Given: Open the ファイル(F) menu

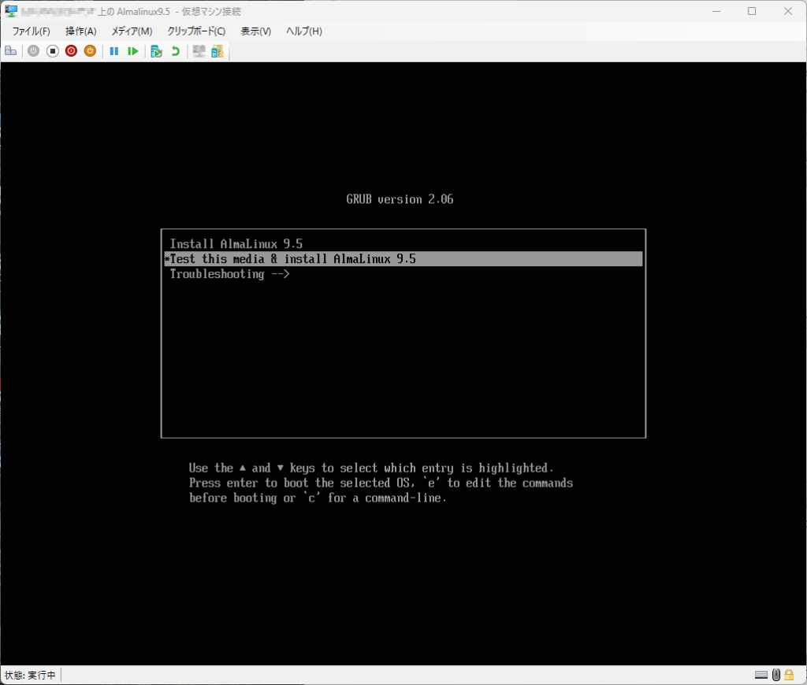Looking at the screenshot, I should 31,31.
